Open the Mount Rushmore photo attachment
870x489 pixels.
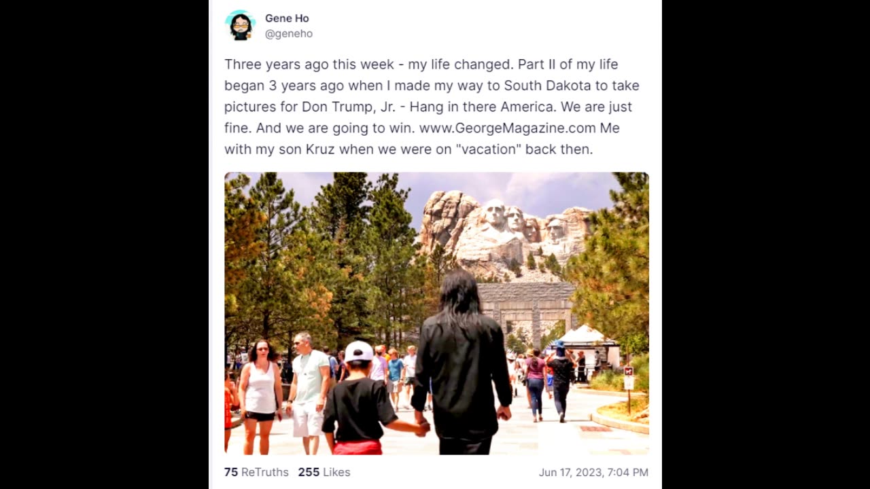[x=437, y=313]
